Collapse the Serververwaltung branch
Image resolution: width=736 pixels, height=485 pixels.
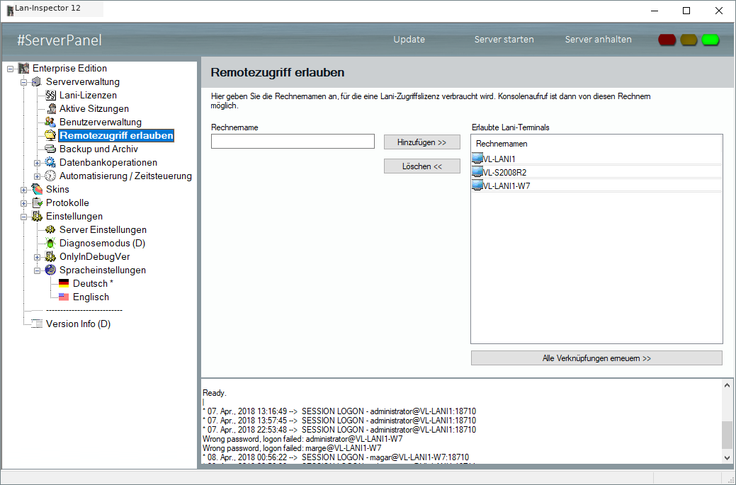(23, 83)
